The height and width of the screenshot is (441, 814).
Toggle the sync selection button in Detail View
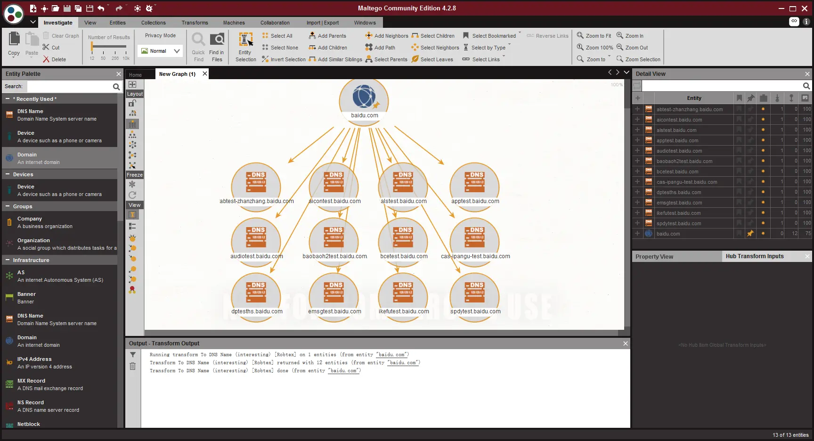click(637, 86)
